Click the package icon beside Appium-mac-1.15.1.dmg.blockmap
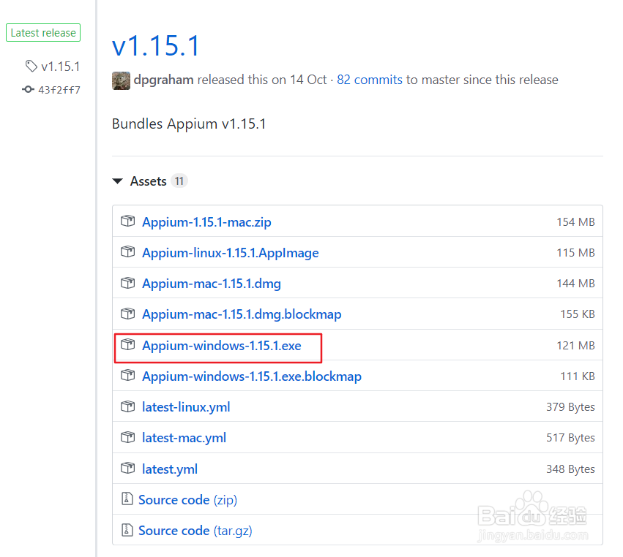 coord(127,314)
